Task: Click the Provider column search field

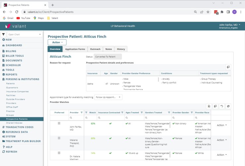Action: 76,118
